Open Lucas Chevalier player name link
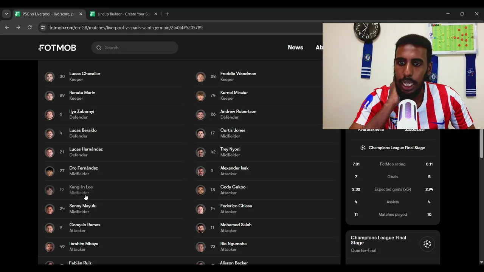The image size is (484, 272). [x=85, y=74]
